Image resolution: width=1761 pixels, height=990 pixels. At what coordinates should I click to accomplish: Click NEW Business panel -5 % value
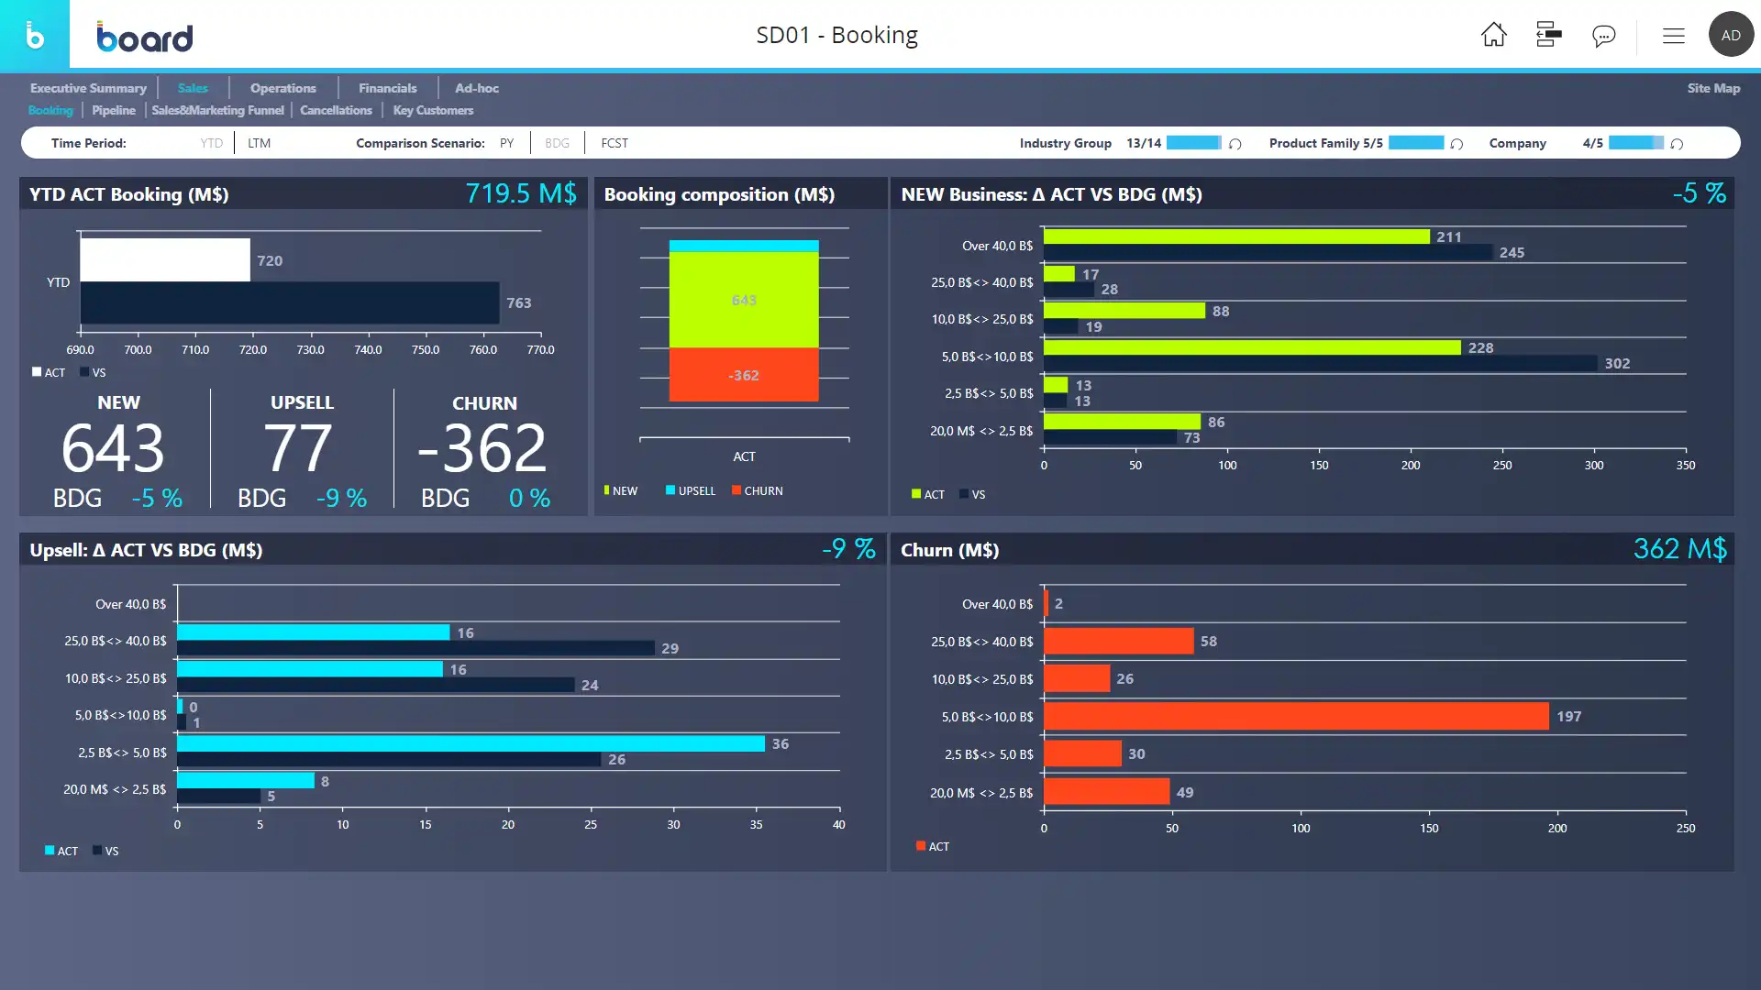1700,193
